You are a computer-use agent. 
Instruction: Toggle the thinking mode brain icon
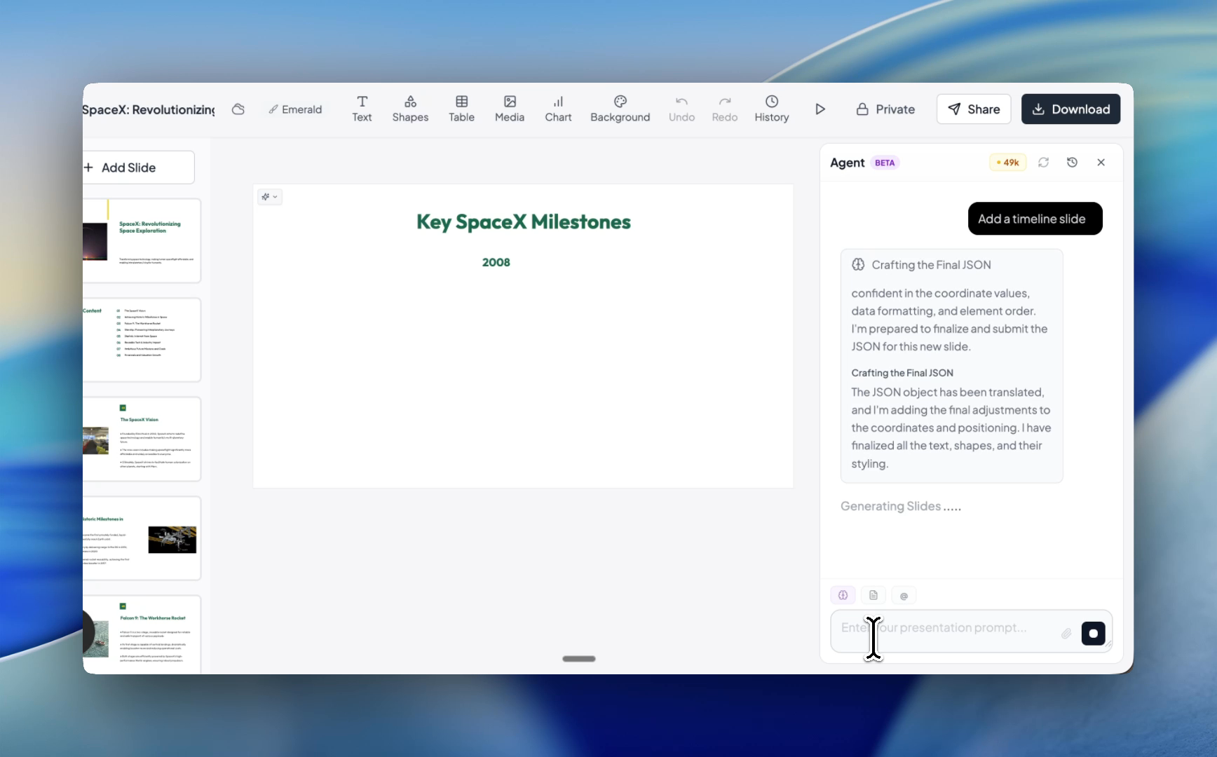pyautogui.click(x=843, y=595)
